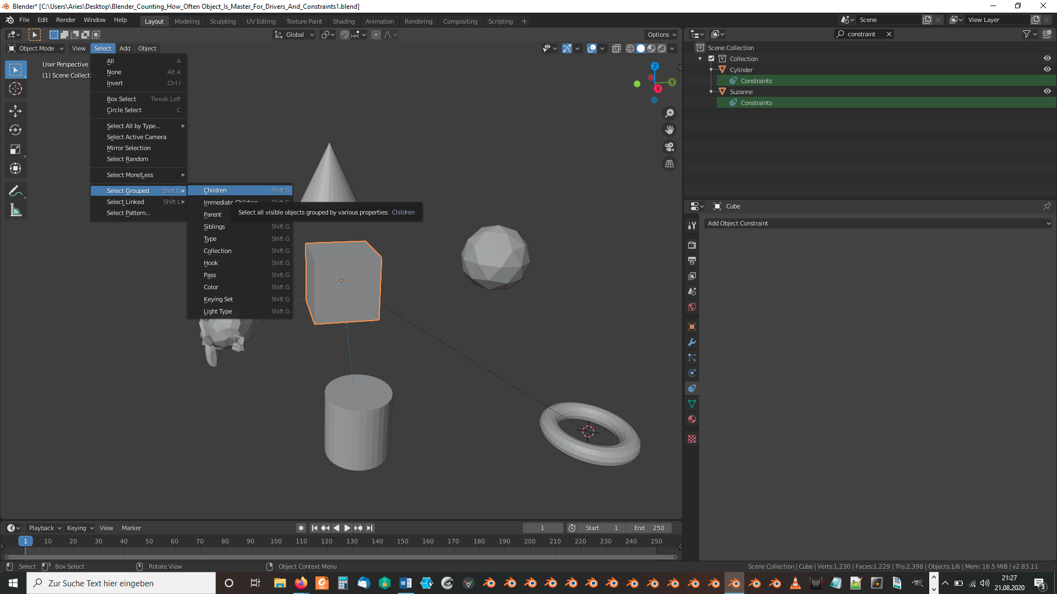Select the Measure tool

pyautogui.click(x=15, y=210)
